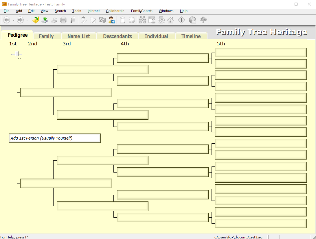Viewport: 316px width, 239px height.
Task: Click the binoculars search icon
Action: click(142, 20)
